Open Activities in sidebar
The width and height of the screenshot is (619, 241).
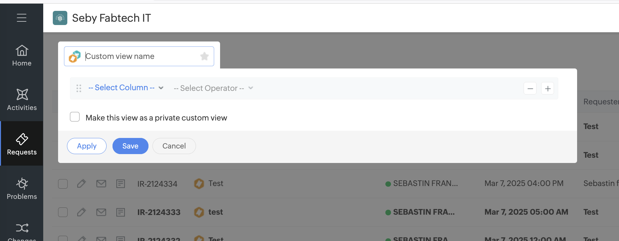point(22,100)
